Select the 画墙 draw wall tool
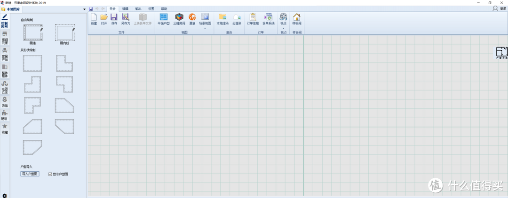This screenshot has width=508, height=198. pyautogui.click(x=33, y=34)
